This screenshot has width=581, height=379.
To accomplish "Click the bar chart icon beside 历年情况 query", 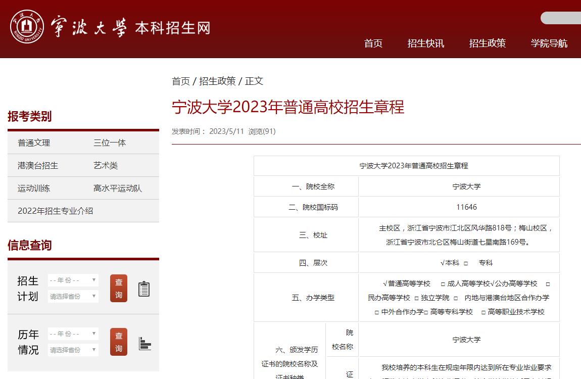I will coord(144,344).
